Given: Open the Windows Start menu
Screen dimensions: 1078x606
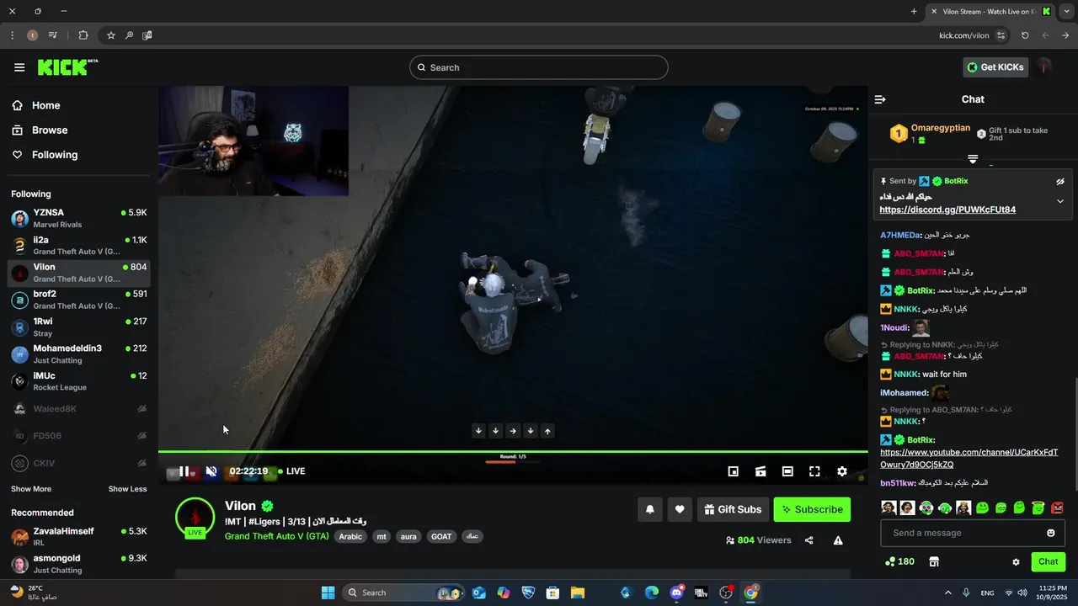Looking at the screenshot, I should tap(328, 593).
